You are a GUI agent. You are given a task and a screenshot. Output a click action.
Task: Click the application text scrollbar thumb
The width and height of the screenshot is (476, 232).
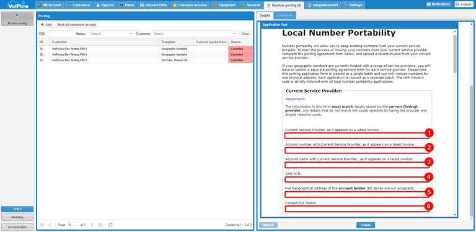(x=455, y=54)
